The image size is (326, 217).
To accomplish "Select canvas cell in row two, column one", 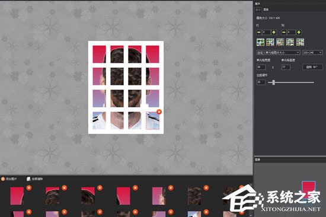I will pyautogui.click(x=99, y=76).
